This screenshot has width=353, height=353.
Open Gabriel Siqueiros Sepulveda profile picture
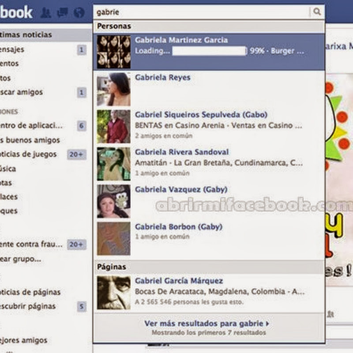[x=114, y=127]
